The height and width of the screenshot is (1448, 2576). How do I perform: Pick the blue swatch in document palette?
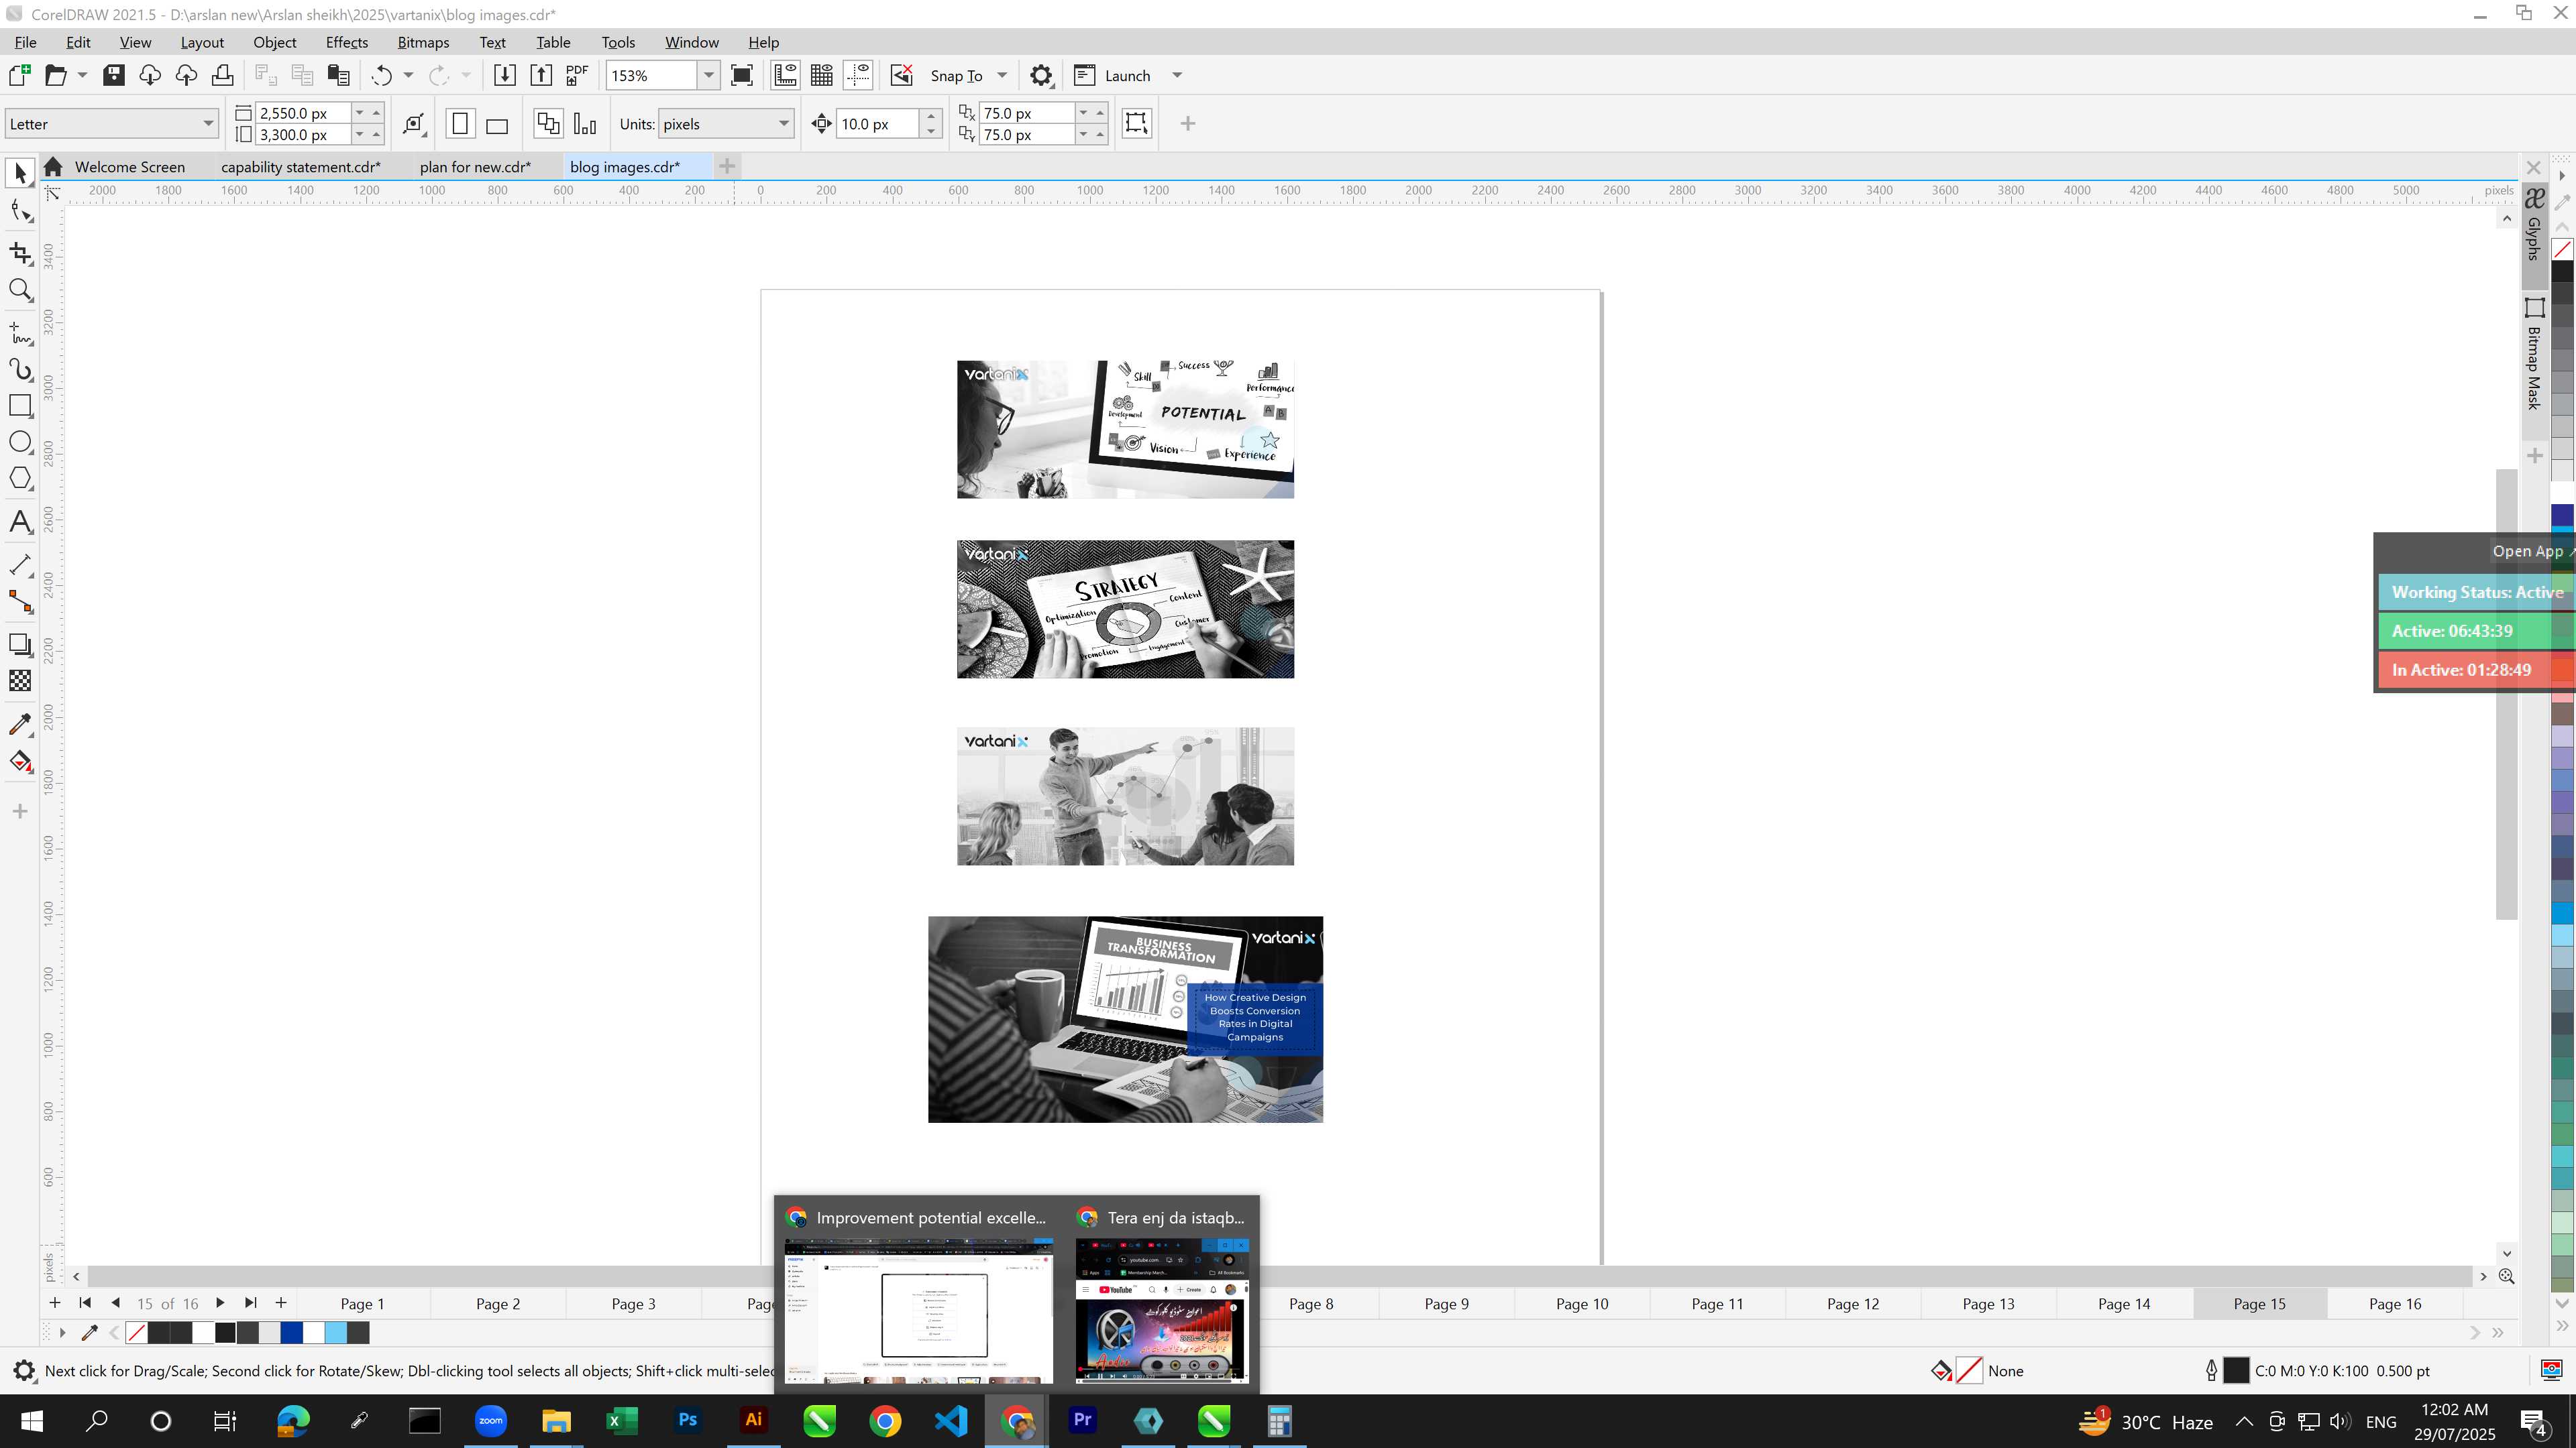click(291, 1332)
